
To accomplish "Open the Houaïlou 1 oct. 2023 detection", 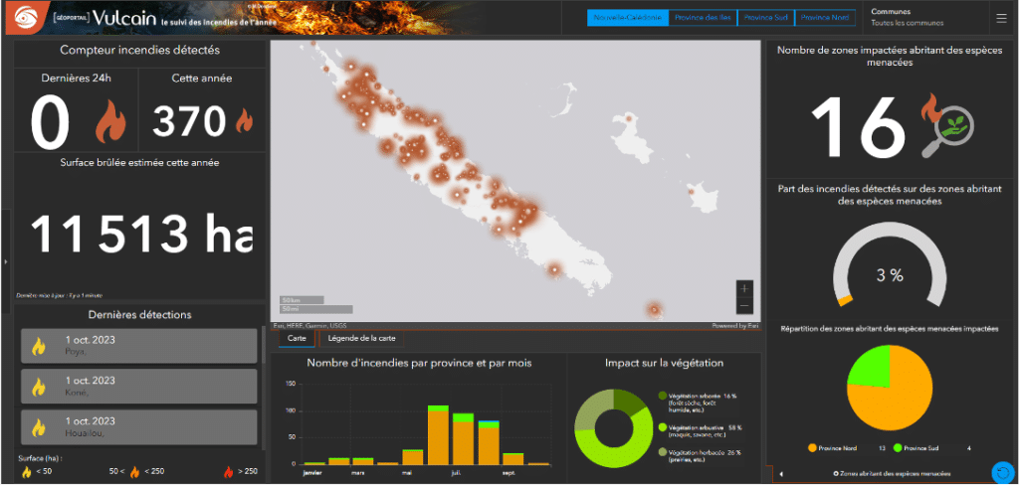I will [139, 426].
